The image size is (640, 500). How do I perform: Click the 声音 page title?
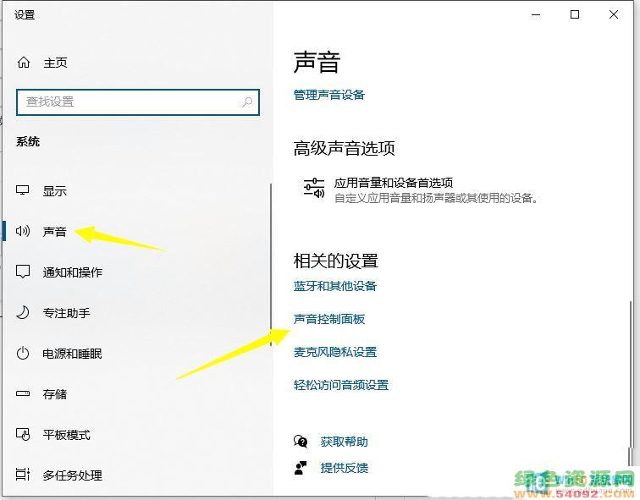tap(317, 62)
